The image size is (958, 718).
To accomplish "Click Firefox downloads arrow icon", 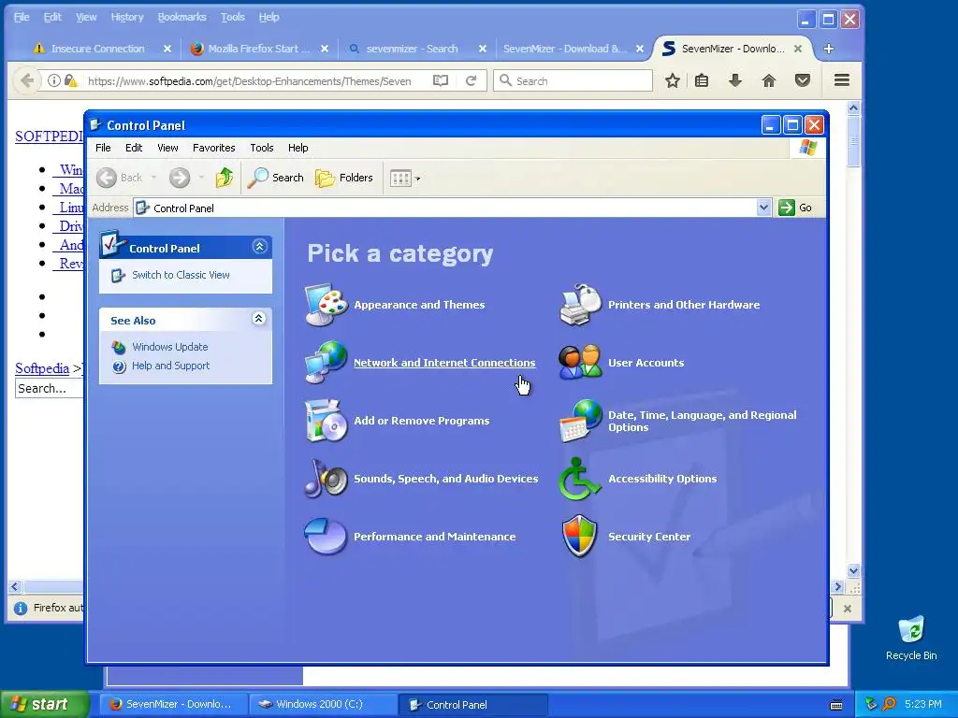I will (x=735, y=80).
